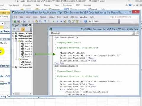Image resolution: width=142 pixels, height=106 pixels.
Task: Save the project with the floppy disk icon
Action: pos(24,21)
